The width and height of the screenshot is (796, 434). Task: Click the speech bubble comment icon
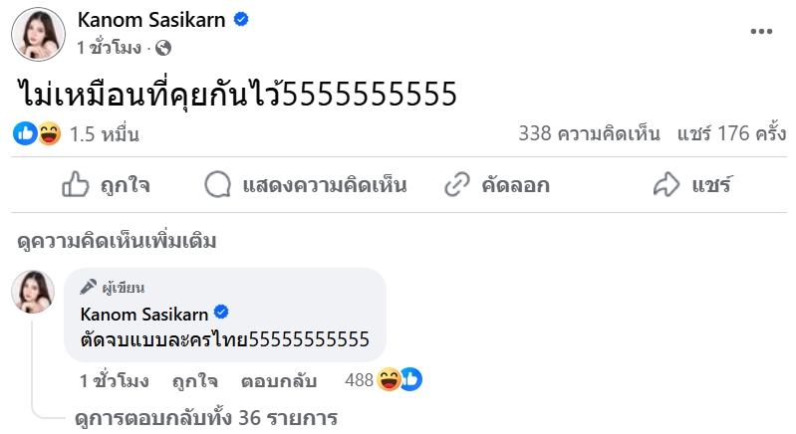[x=217, y=184]
